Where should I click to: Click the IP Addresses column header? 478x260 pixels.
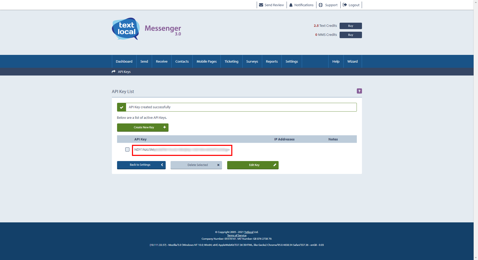pos(284,139)
